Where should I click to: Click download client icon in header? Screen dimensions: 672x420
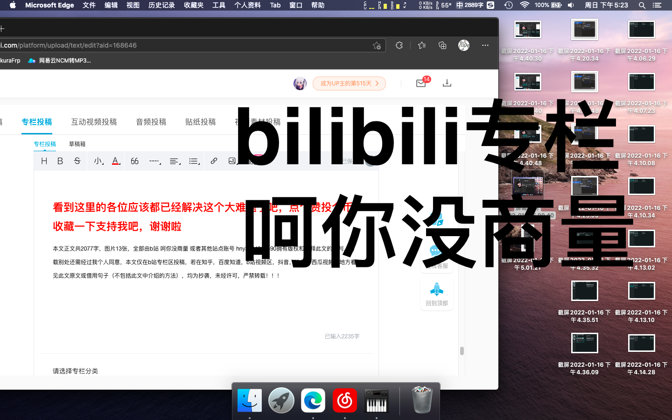[x=447, y=83]
